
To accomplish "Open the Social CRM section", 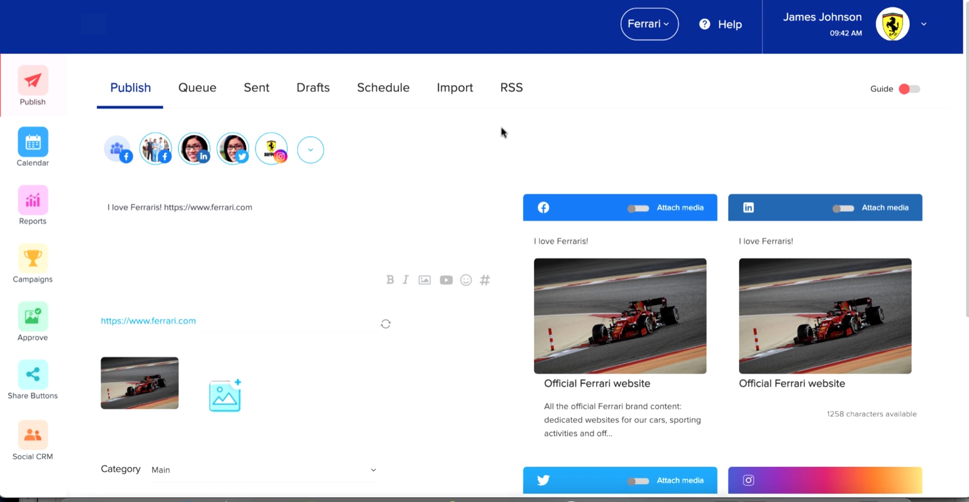I will coord(33,440).
